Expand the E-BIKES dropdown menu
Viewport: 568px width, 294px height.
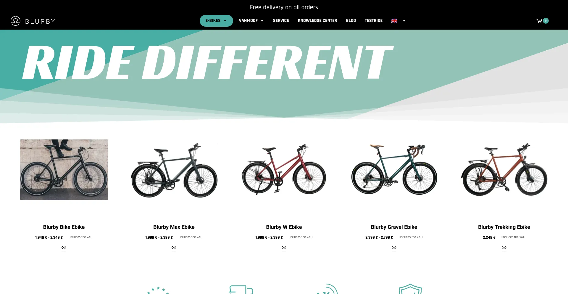tap(216, 21)
